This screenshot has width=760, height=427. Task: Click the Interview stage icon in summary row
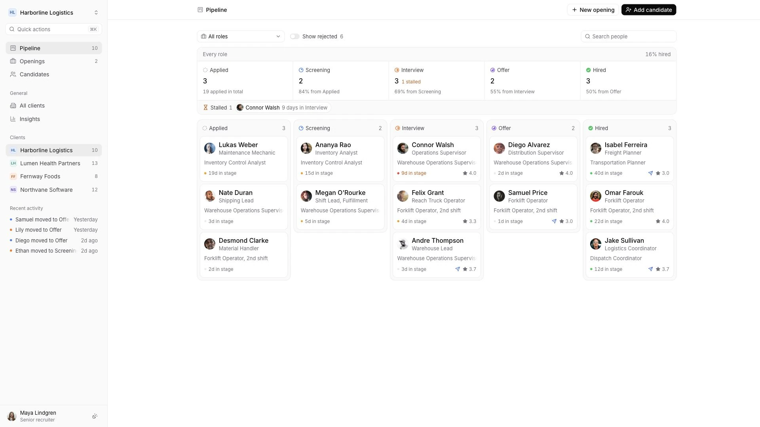pyautogui.click(x=397, y=70)
